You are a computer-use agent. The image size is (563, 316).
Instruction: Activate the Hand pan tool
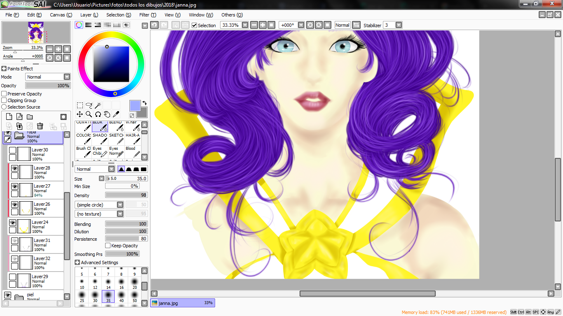pos(107,114)
